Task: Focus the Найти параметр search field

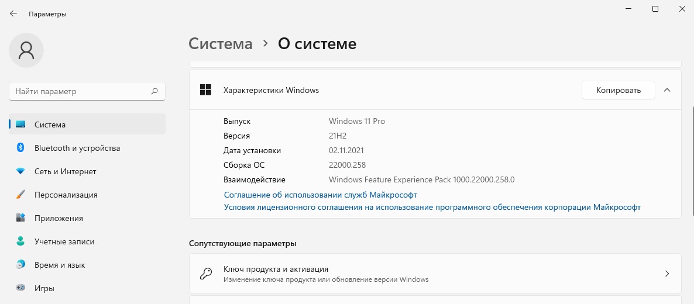Action: [79, 91]
